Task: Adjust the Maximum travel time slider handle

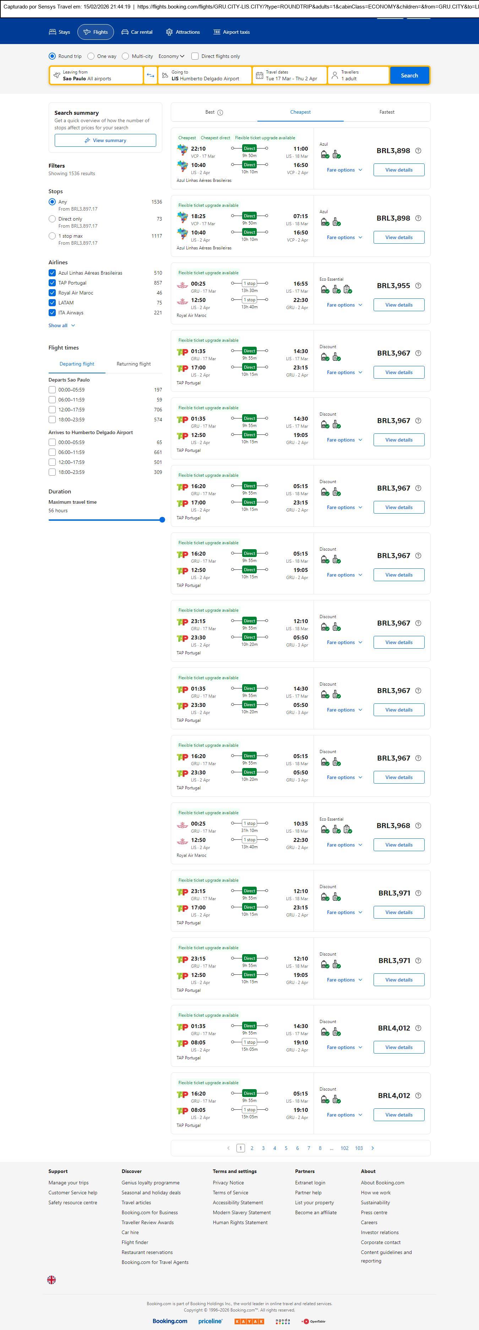Action: click(x=162, y=520)
